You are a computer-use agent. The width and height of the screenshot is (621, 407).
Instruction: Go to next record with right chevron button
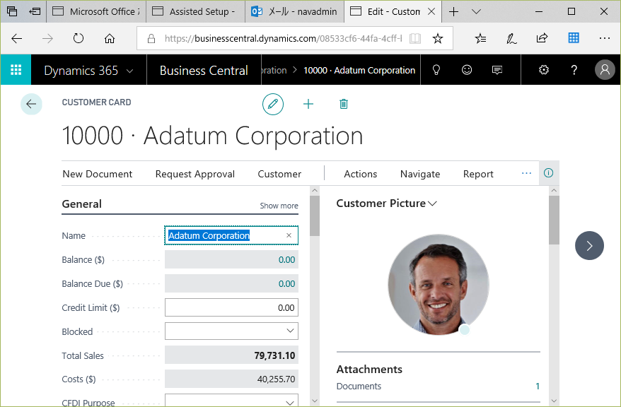coord(589,246)
